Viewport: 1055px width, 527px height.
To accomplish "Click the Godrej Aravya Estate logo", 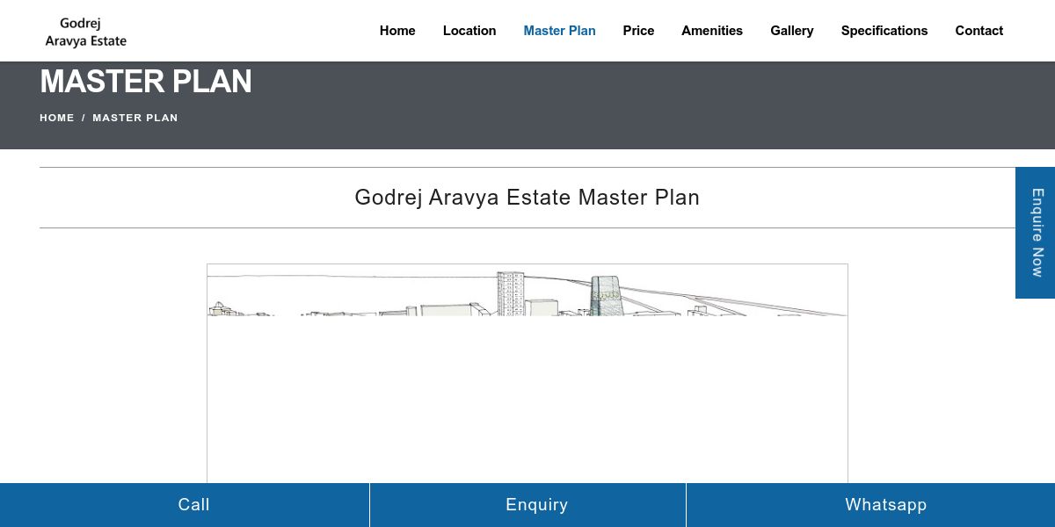I will point(86,32).
